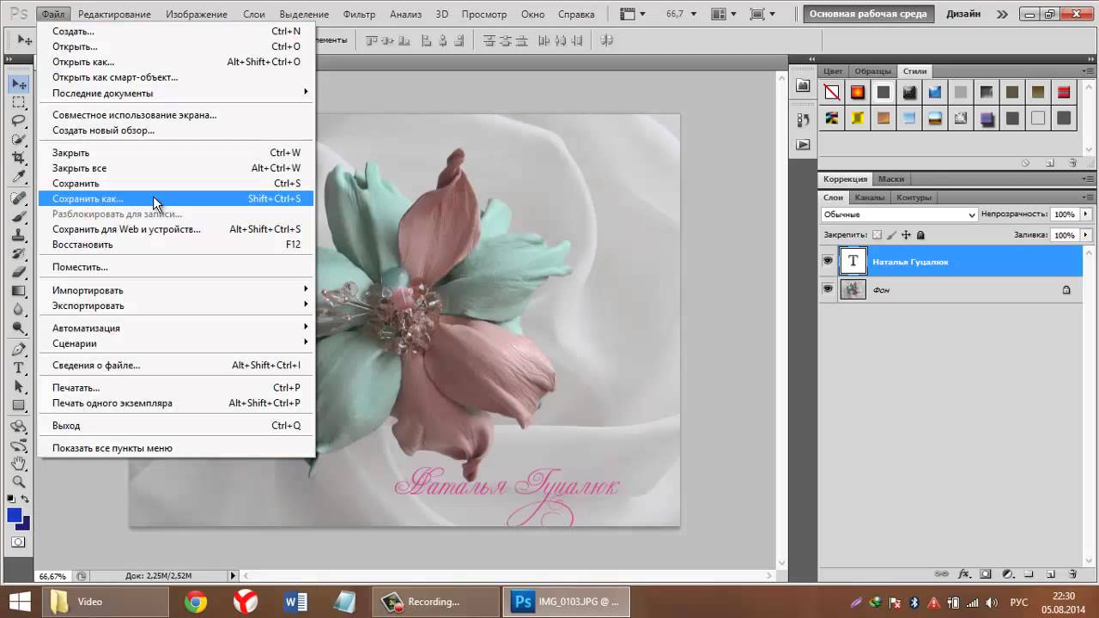Toggle lock position
Viewport: 1099px width, 618px height.
tap(906, 235)
